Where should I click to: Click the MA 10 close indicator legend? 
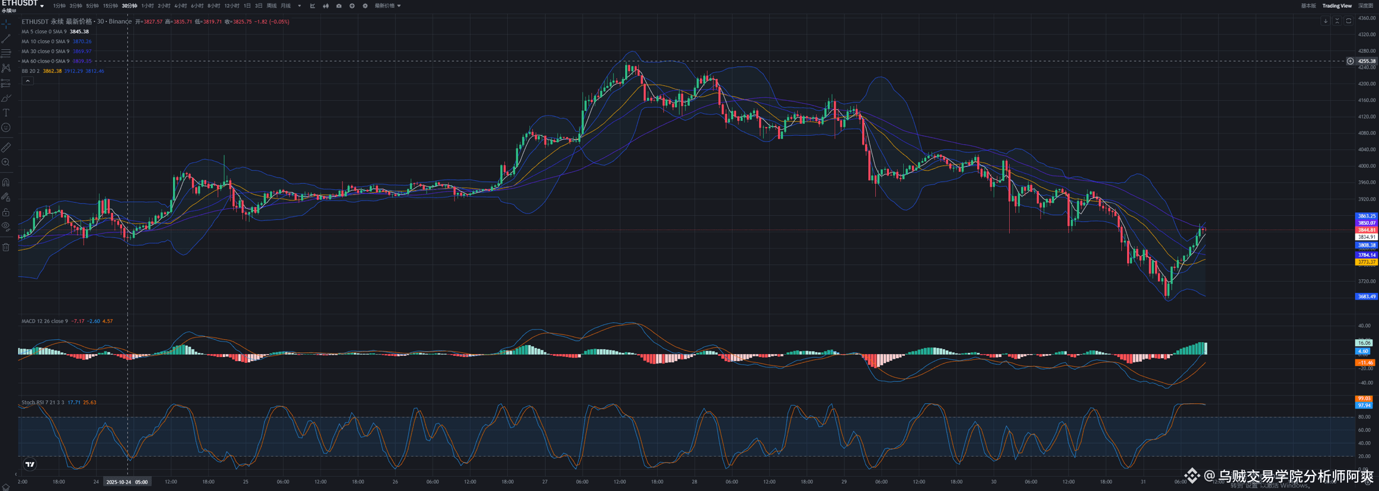coord(56,42)
